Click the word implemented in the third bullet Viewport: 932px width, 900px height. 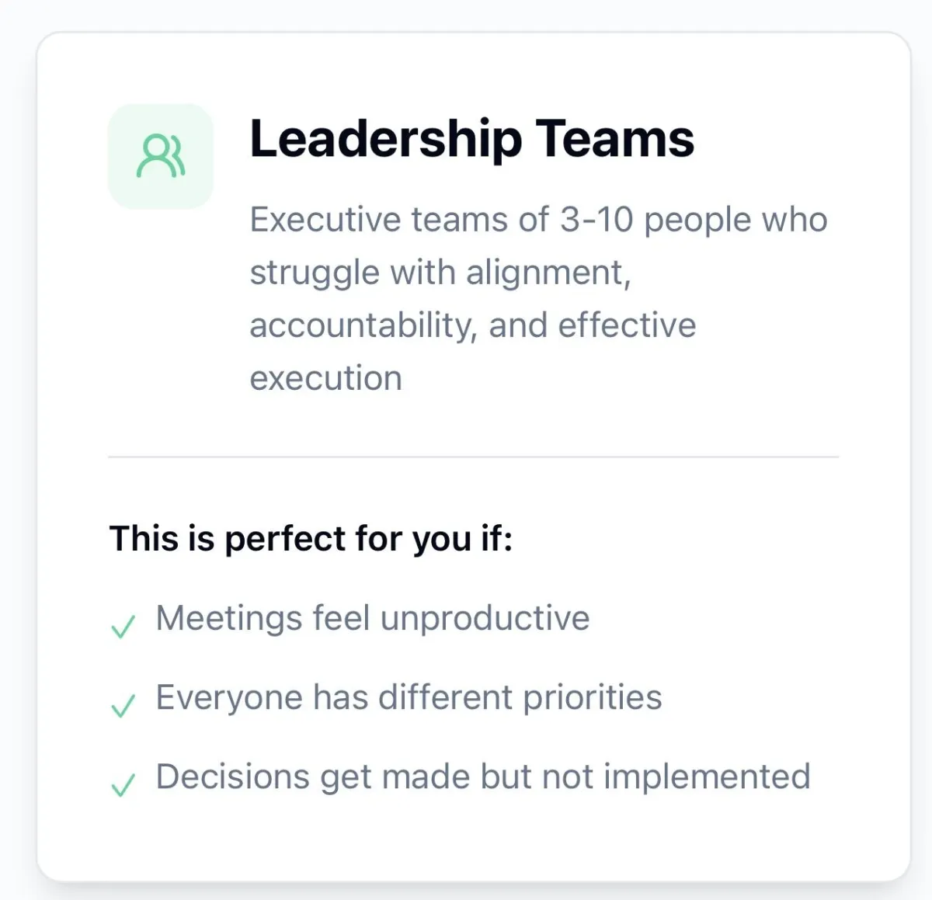click(x=707, y=777)
